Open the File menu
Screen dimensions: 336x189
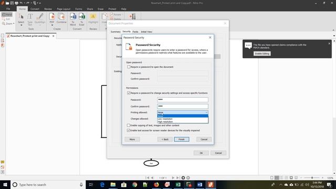click(8, 9)
